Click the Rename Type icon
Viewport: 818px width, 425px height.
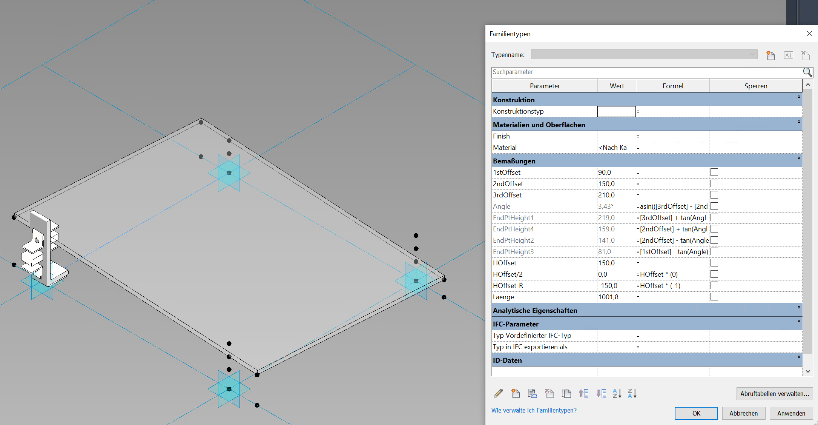coord(788,55)
